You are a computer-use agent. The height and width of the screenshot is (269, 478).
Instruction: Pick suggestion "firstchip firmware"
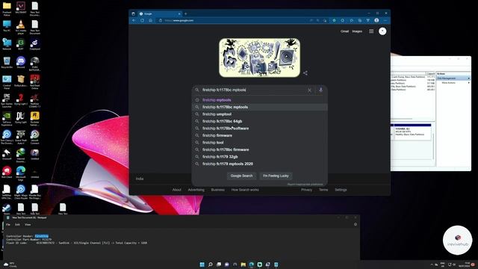click(259, 135)
